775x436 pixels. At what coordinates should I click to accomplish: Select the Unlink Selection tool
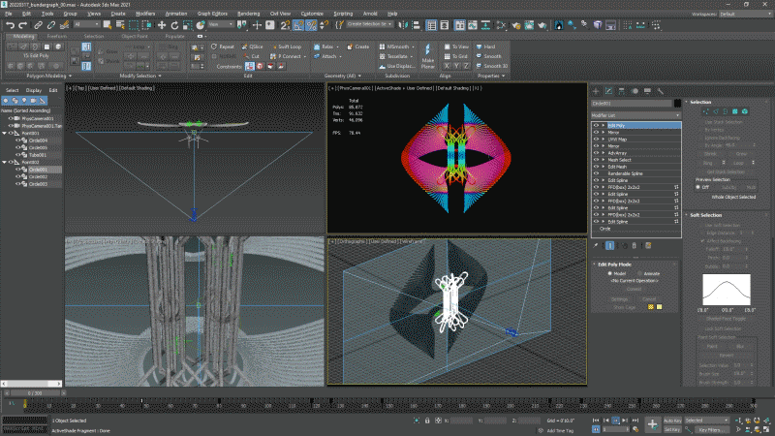tap(51, 25)
